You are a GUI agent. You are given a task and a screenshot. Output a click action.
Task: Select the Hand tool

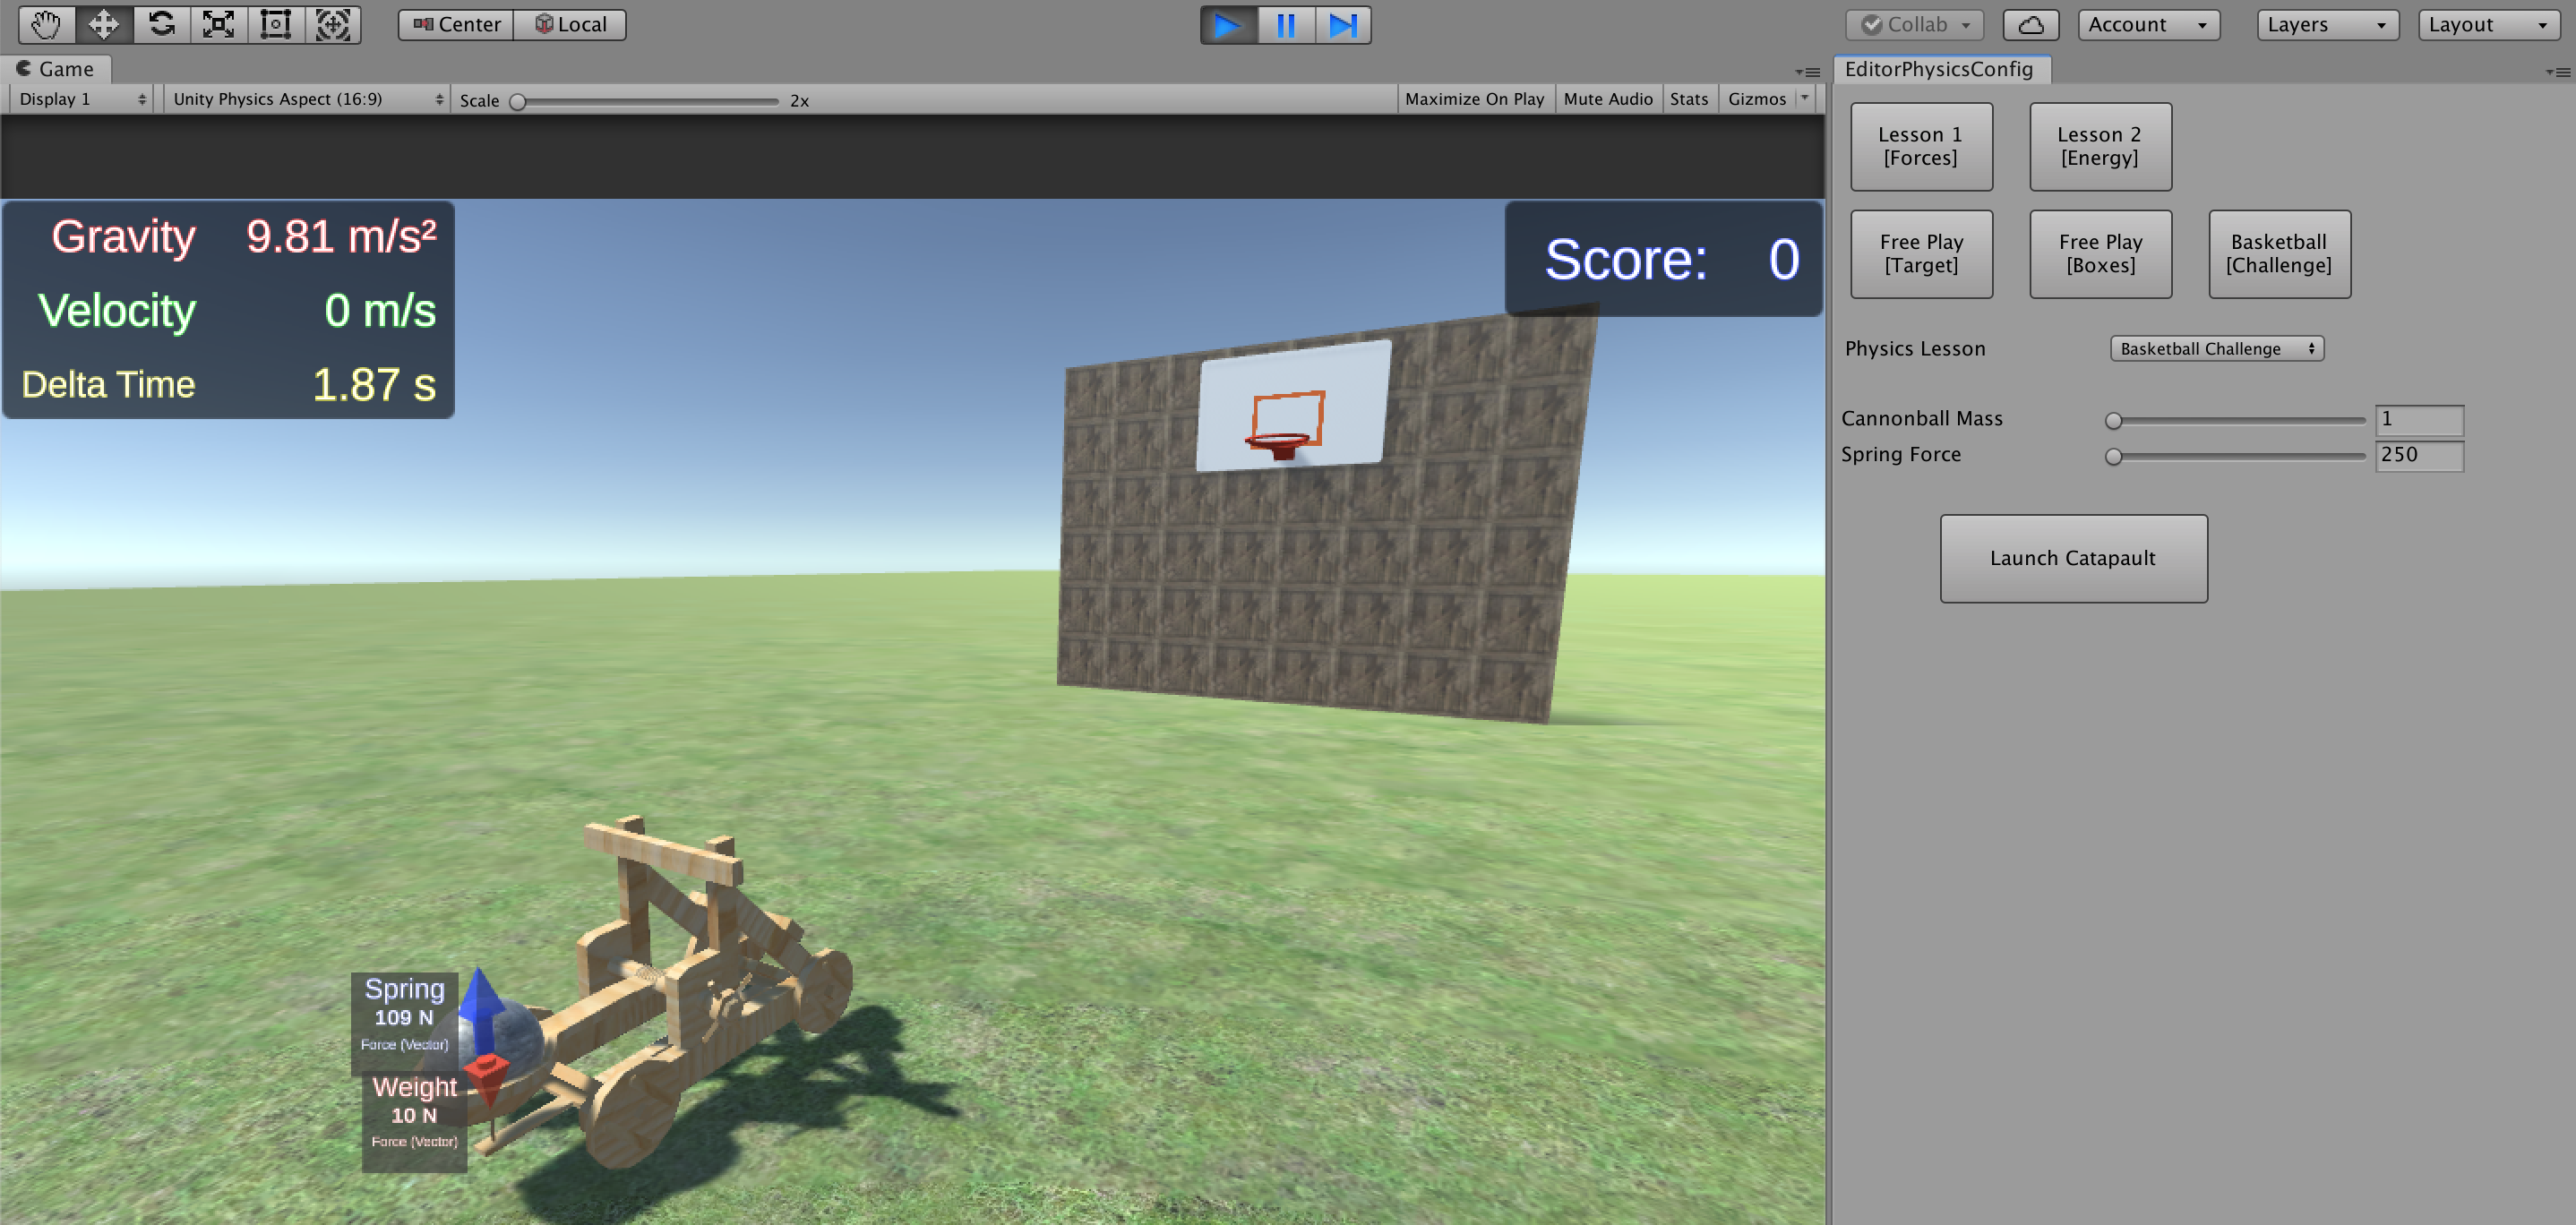pyautogui.click(x=46, y=24)
